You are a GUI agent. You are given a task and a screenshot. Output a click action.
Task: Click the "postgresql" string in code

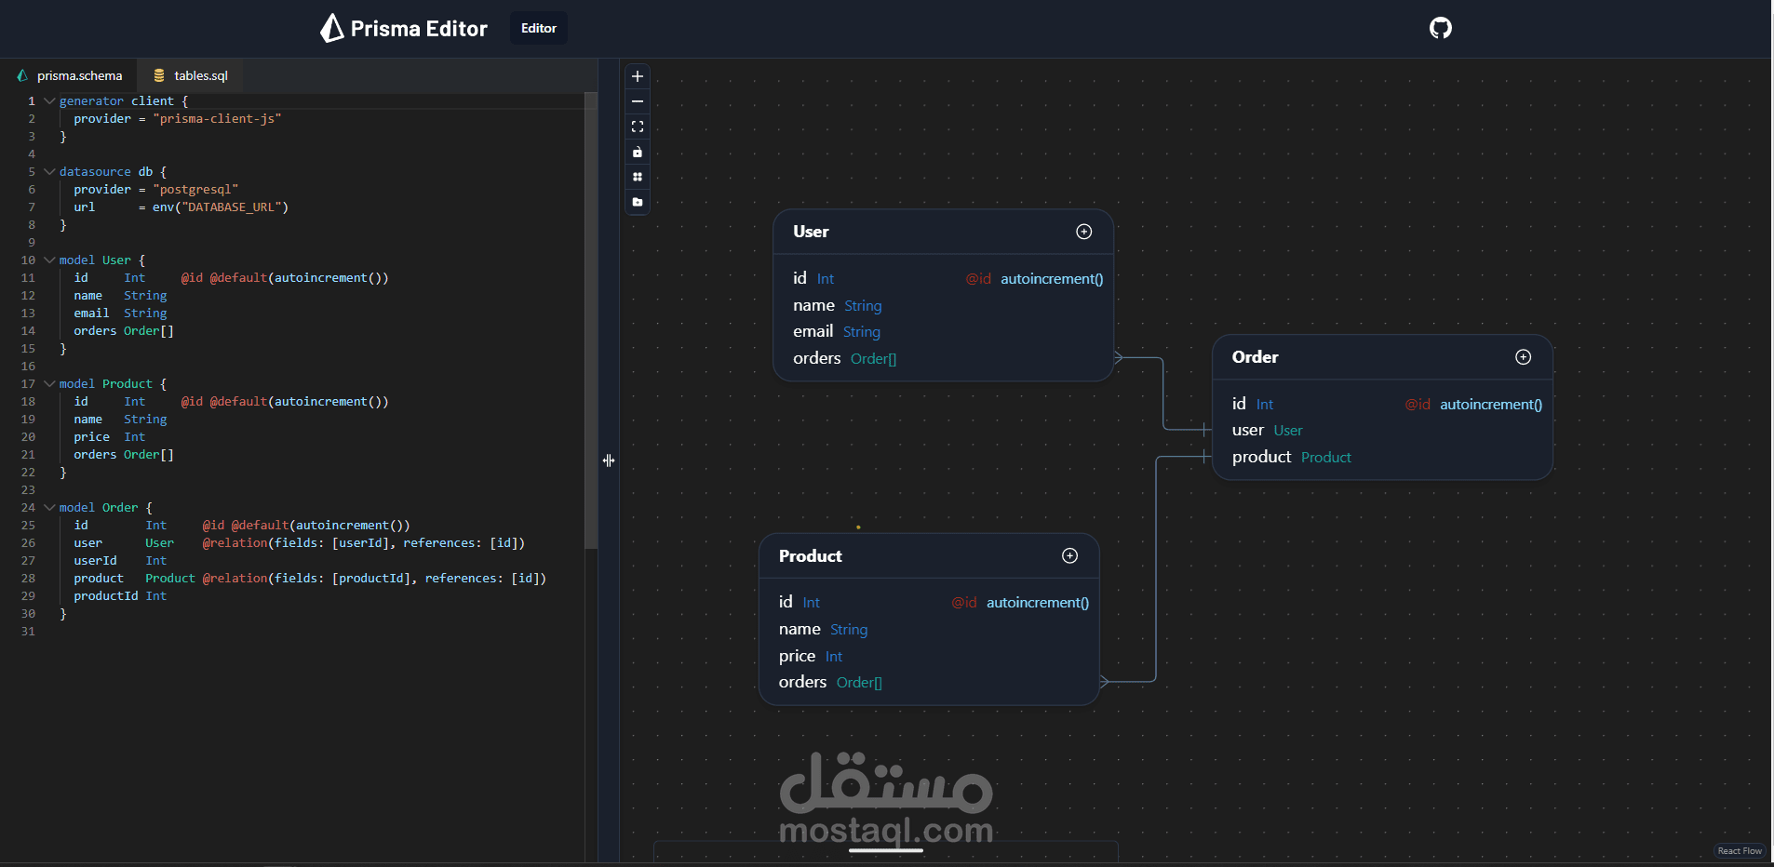coord(195,189)
